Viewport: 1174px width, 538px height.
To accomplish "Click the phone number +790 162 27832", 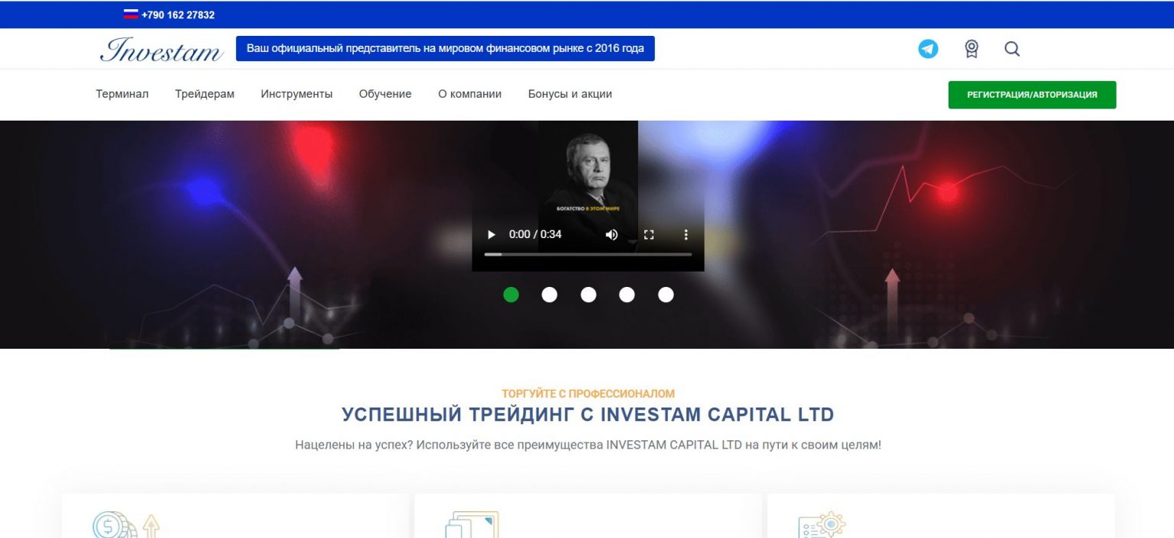I will tap(178, 14).
